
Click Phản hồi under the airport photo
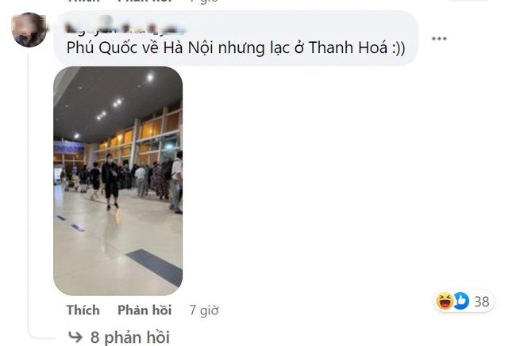(144, 310)
